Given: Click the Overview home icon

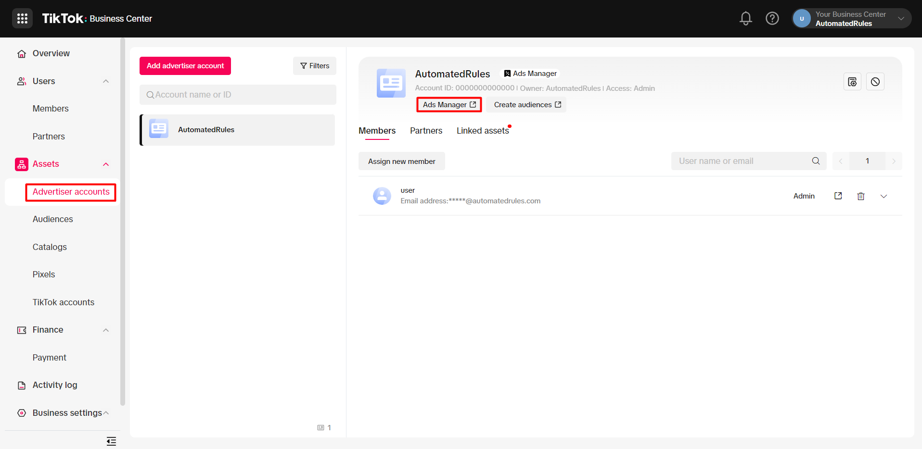Looking at the screenshot, I should (22, 54).
